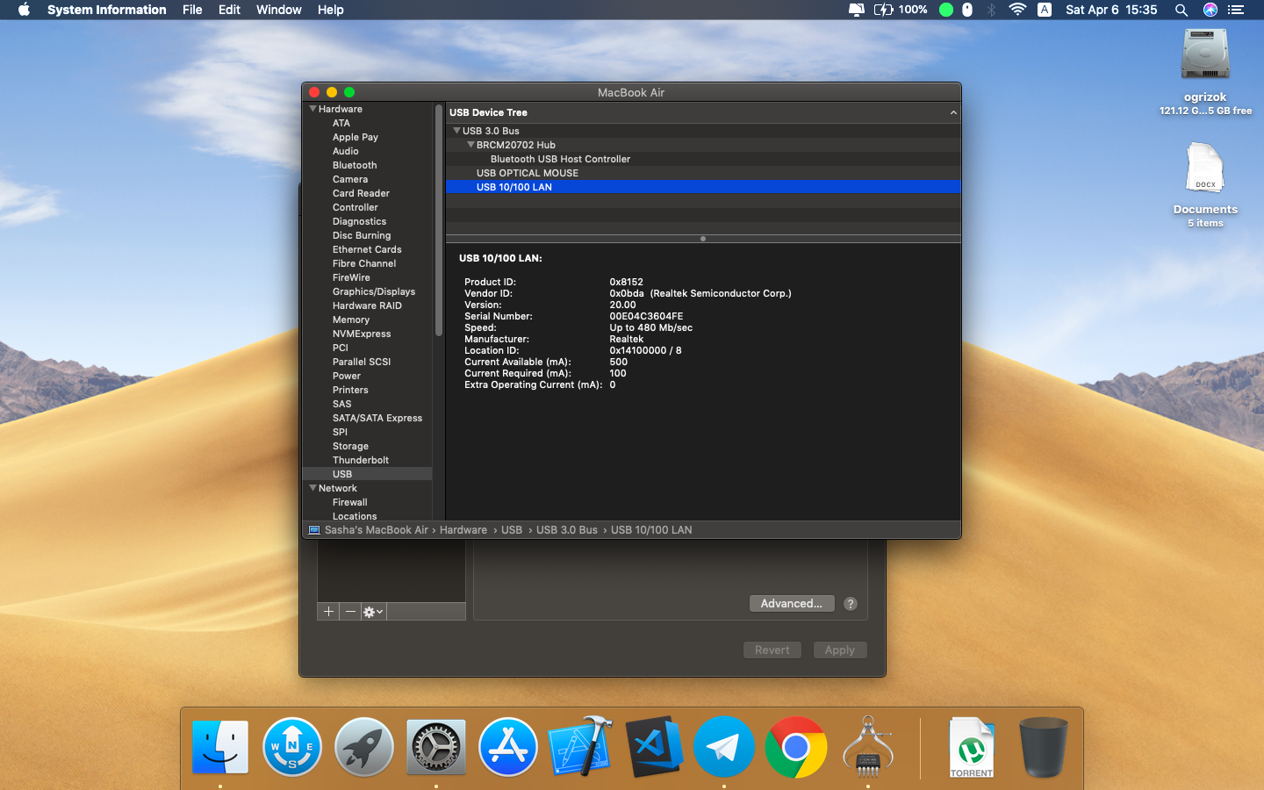Select Camera in Hardware sidebar
Image resolution: width=1264 pixels, height=790 pixels.
pyautogui.click(x=350, y=179)
